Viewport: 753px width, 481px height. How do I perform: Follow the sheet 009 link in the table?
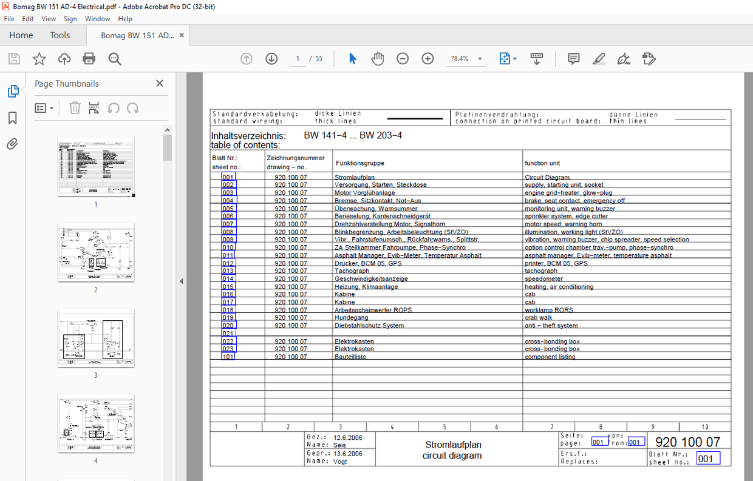point(228,240)
